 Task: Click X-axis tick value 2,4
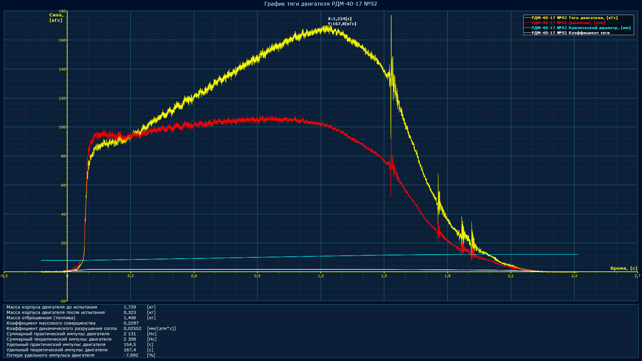click(574, 276)
